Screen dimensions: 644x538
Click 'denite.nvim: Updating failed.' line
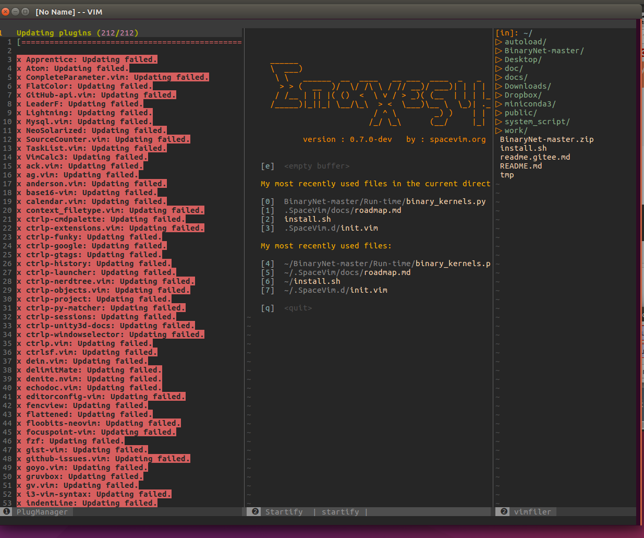click(89, 379)
